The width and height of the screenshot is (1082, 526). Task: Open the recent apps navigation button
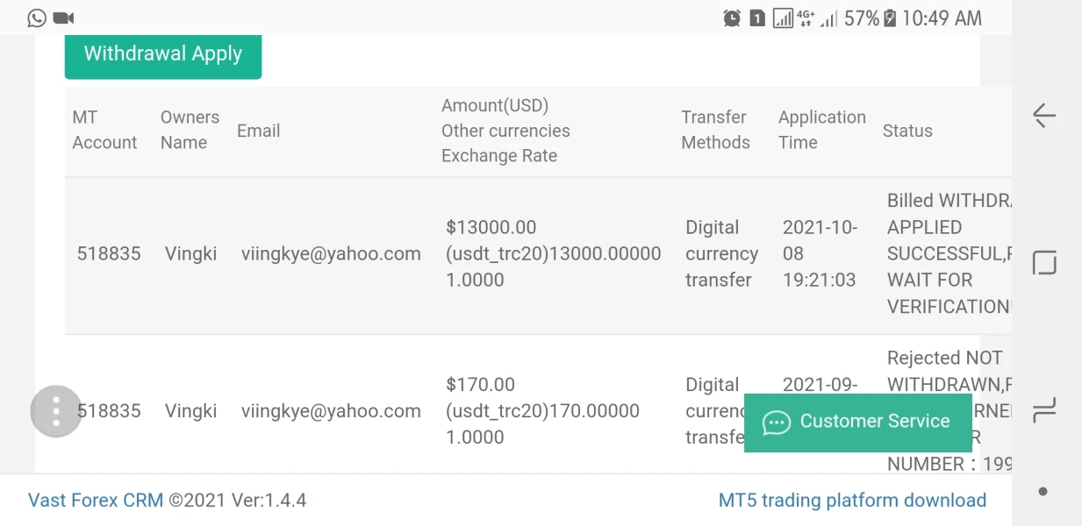1044,409
